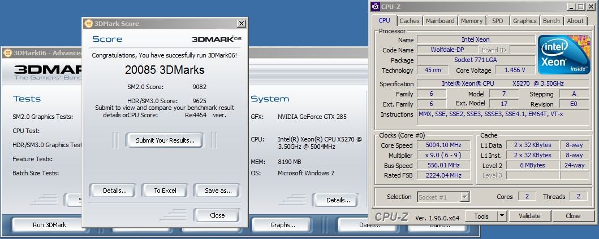Open Graphs in 3DMark06 main window

pos(283,225)
